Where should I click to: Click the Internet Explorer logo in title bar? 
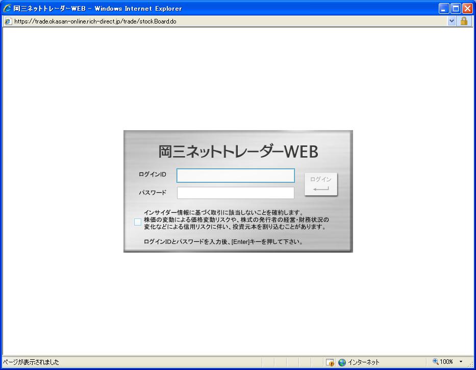[x=7, y=9]
